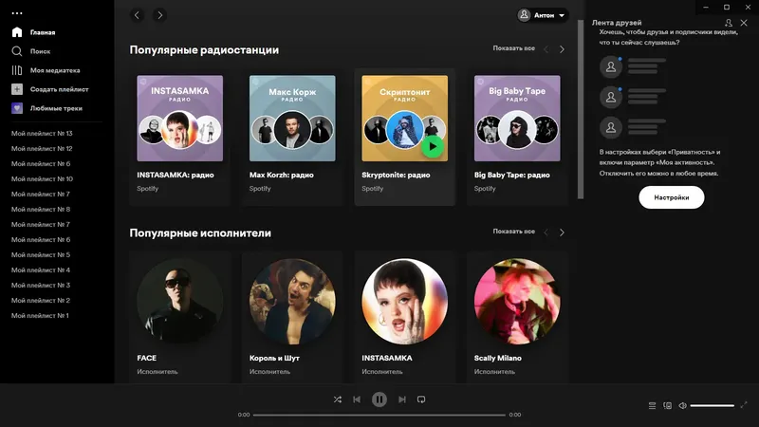Open Мой плейлист № 5
The width and height of the screenshot is (759, 427).
pos(41,254)
